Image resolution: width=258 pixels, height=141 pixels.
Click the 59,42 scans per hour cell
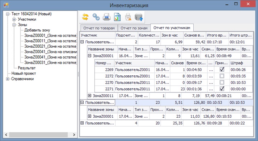[x=194, y=42]
